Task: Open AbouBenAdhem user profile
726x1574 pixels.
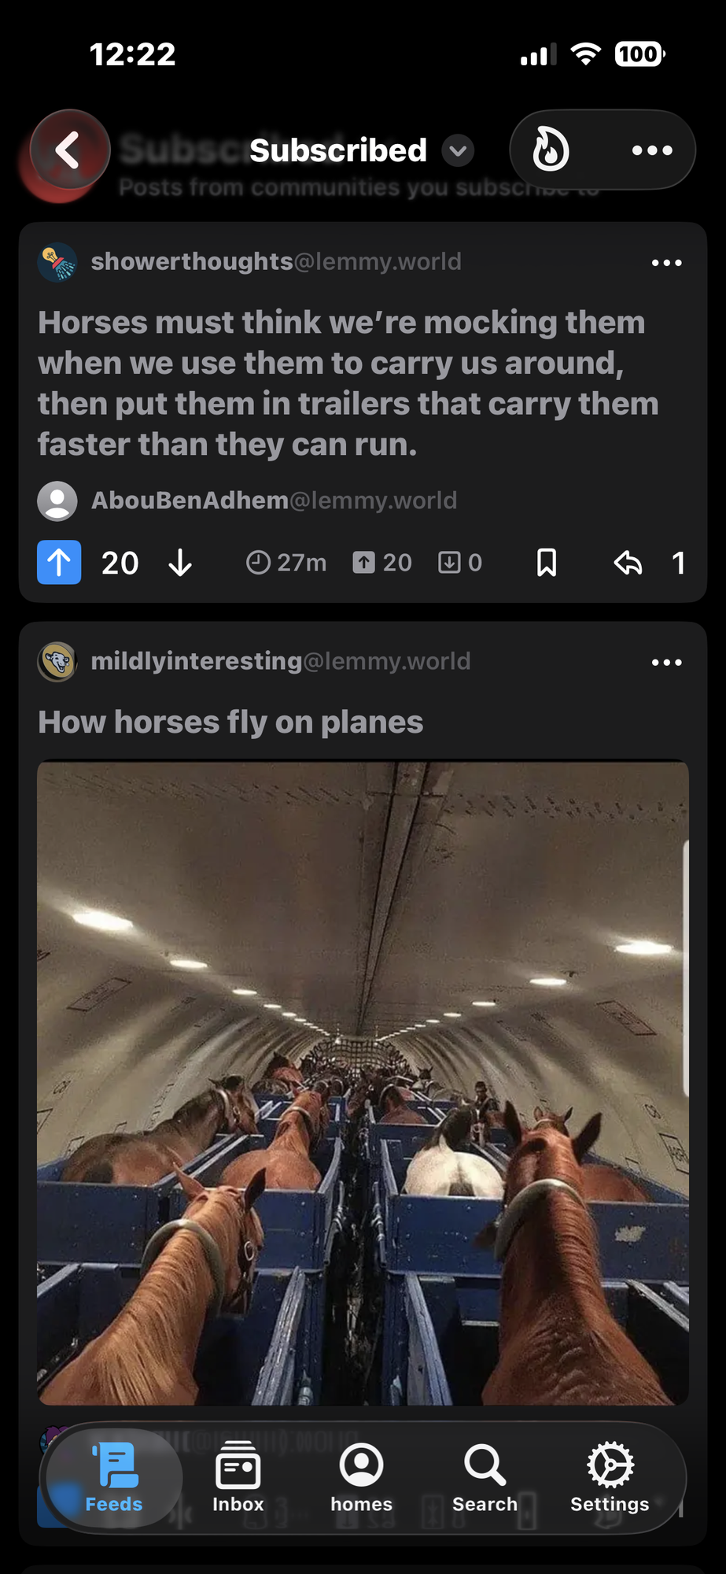Action: (x=274, y=501)
